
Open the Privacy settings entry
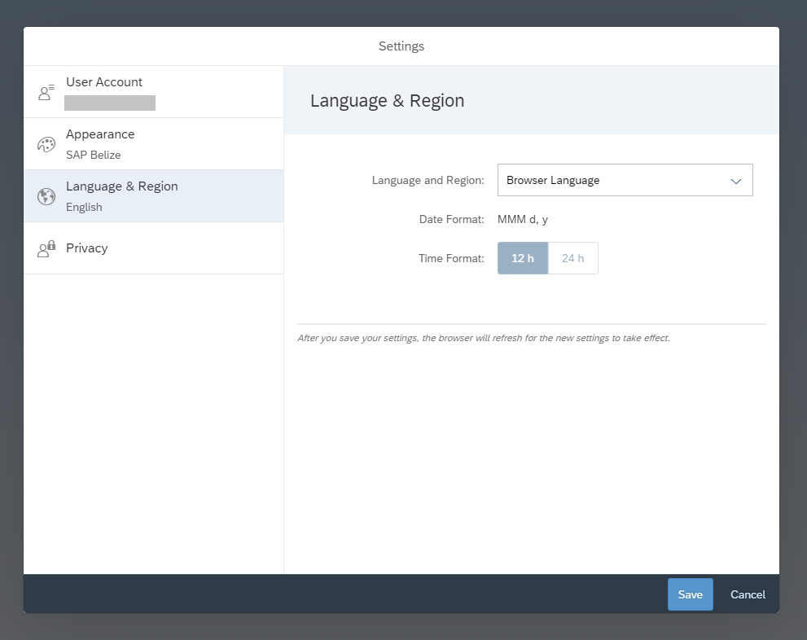point(153,248)
